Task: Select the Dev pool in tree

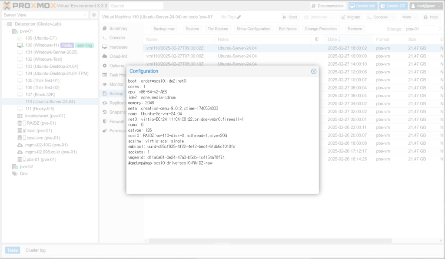Action: coord(23,173)
